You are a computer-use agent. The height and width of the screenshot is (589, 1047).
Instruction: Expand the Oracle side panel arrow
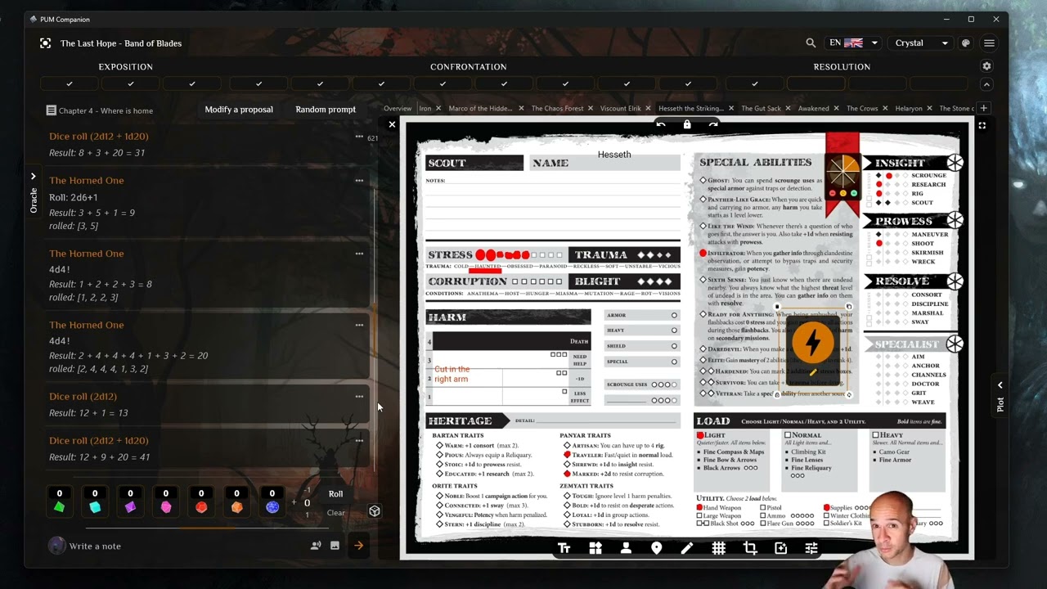pyautogui.click(x=33, y=176)
